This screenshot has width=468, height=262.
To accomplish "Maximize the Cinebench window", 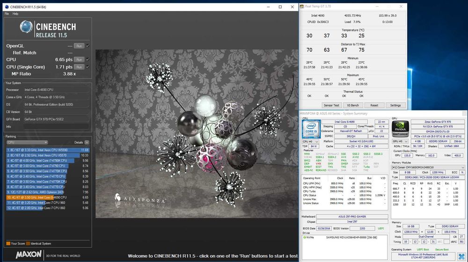I will point(280,7).
